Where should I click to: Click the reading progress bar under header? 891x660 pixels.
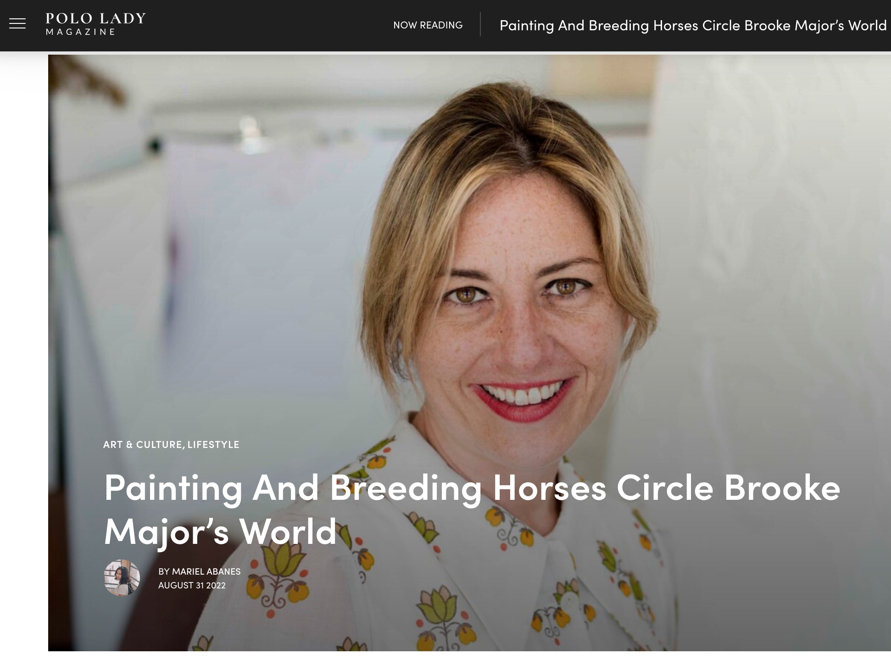445,53
